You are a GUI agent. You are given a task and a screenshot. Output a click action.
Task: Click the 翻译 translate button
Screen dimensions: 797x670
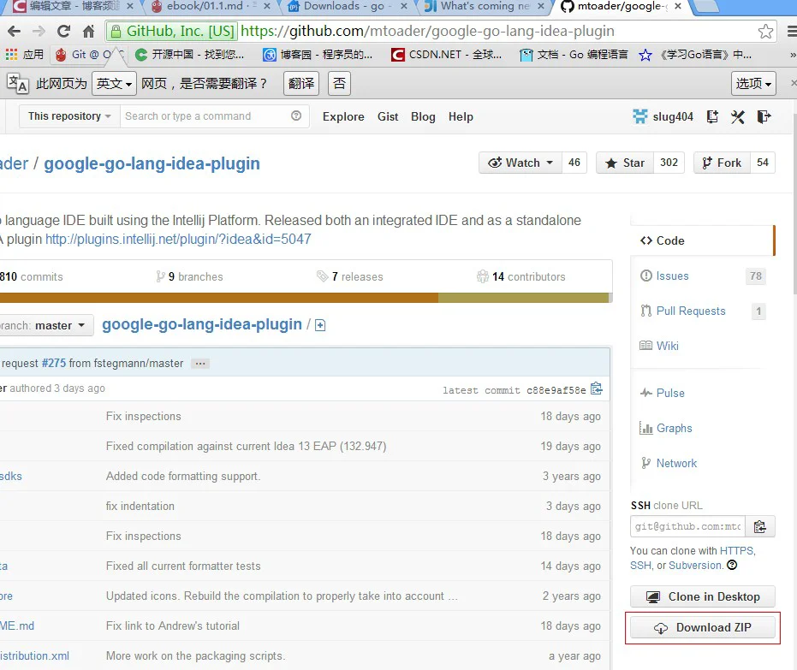point(301,83)
